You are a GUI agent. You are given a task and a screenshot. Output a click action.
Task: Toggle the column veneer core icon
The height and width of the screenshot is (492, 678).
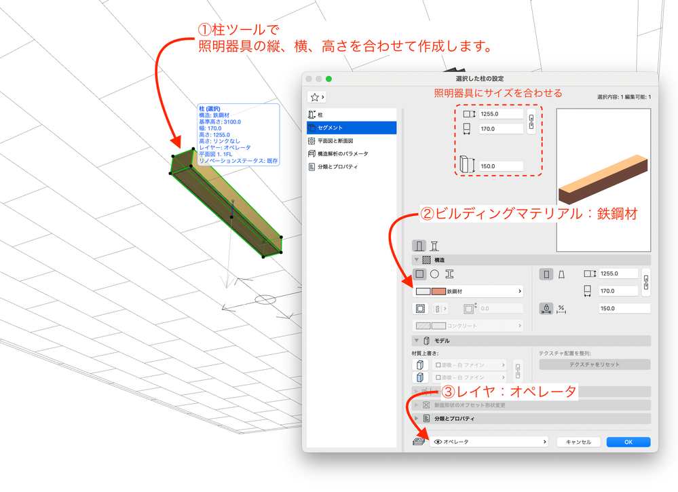(x=420, y=309)
